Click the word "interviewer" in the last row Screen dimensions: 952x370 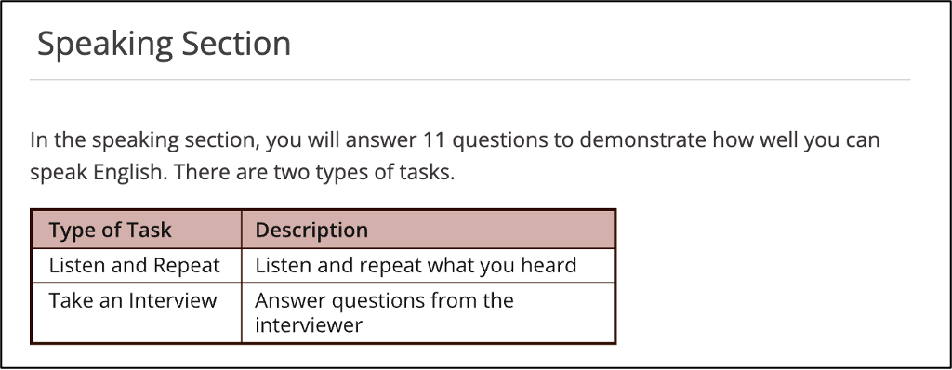point(309,325)
